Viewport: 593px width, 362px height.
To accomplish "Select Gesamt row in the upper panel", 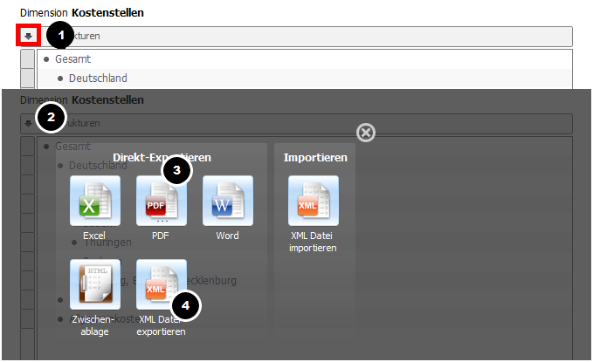I will click(305, 59).
